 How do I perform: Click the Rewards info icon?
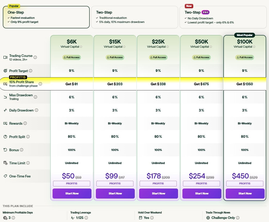click(x=25, y=123)
